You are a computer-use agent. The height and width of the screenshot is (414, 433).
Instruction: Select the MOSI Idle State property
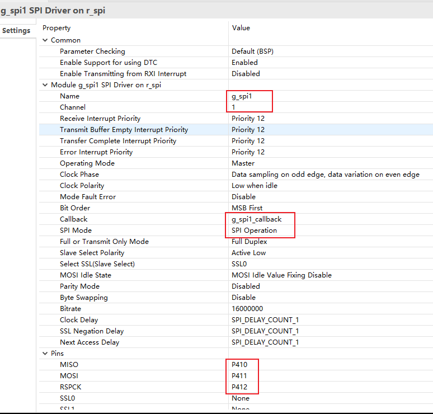[86, 275]
